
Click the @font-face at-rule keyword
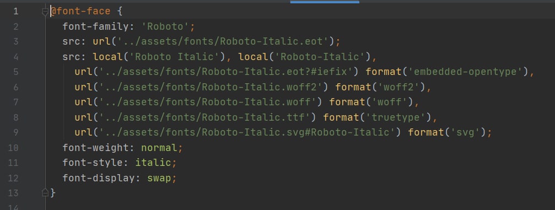pos(80,12)
